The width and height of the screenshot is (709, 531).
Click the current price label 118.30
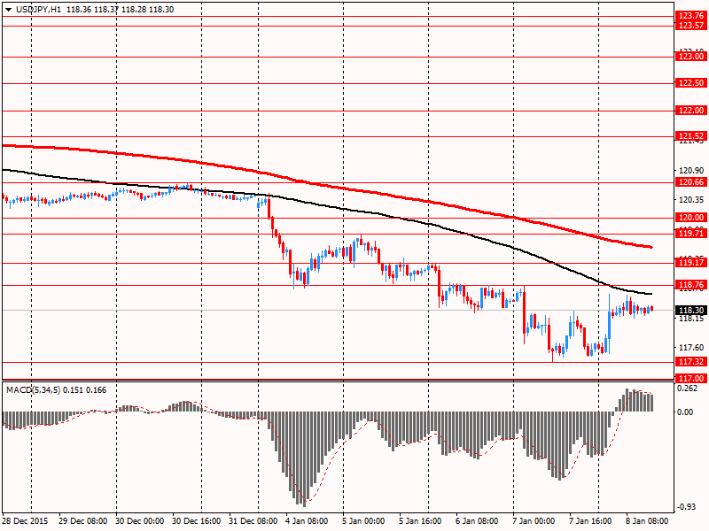[691, 311]
